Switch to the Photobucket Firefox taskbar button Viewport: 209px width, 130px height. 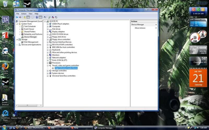tap(35, 128)
